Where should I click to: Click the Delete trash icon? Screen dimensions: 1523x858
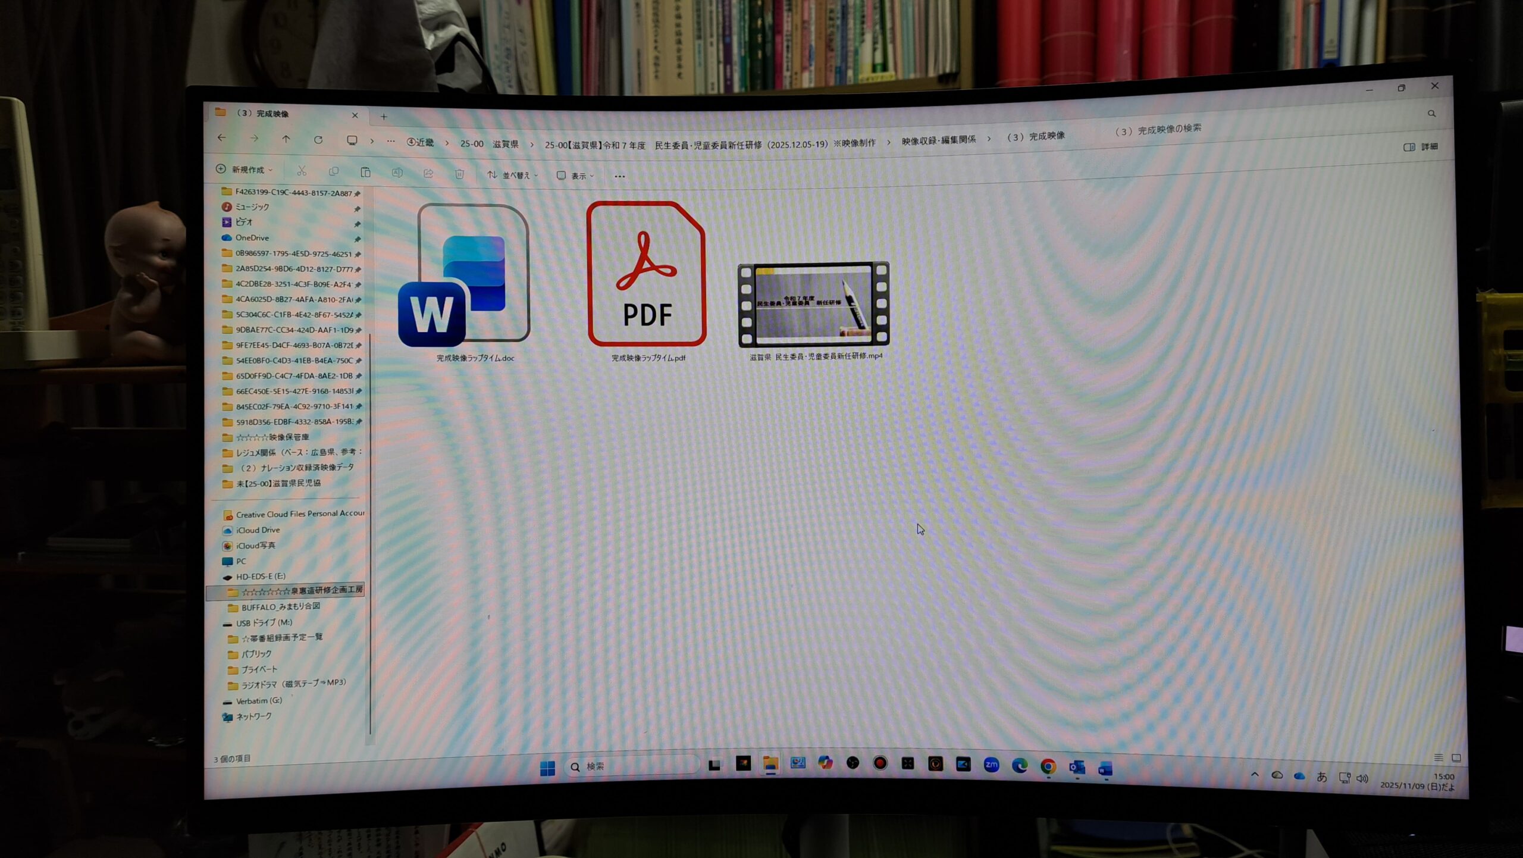(459, 174)
